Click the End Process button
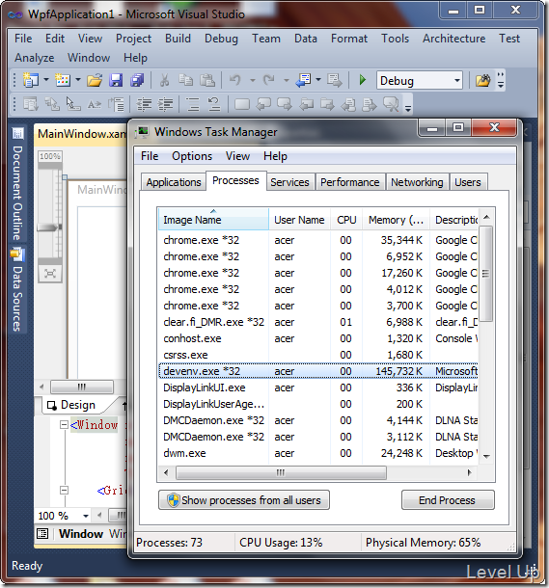Viewport: 549px width, 588px height. (448, 500)
